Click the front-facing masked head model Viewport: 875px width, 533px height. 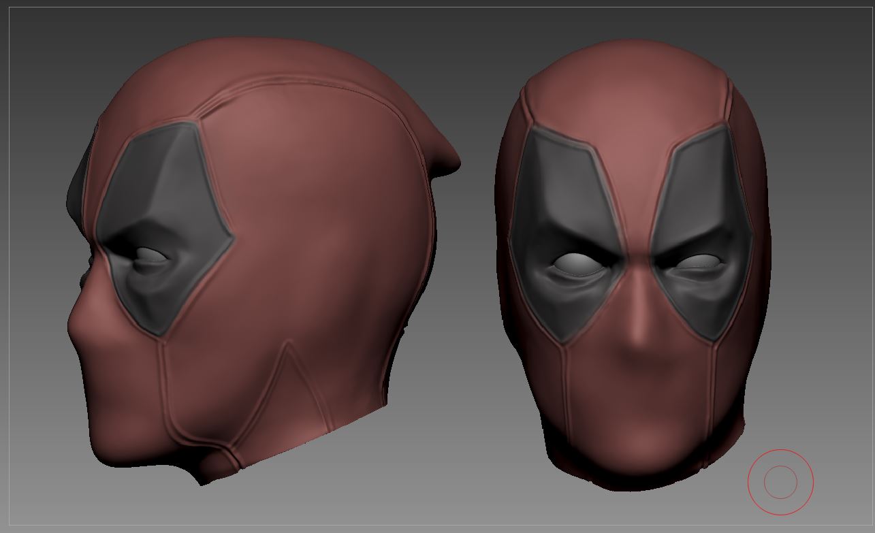[x=632, y=264]
